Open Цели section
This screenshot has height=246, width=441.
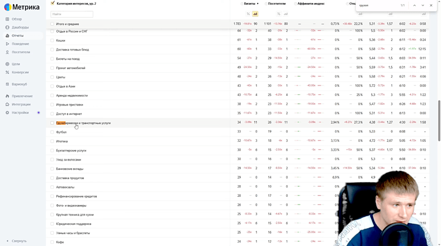click(x=16, y=64)
